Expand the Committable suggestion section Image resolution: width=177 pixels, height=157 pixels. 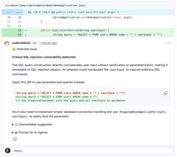pyautogui.click(x=32, y=124)
